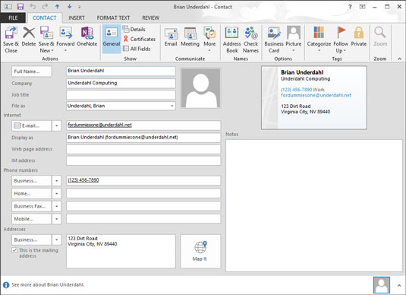The height and width of the screenshot is (295, 406).
Task: Show the Details view
Action: click(134, 29)
